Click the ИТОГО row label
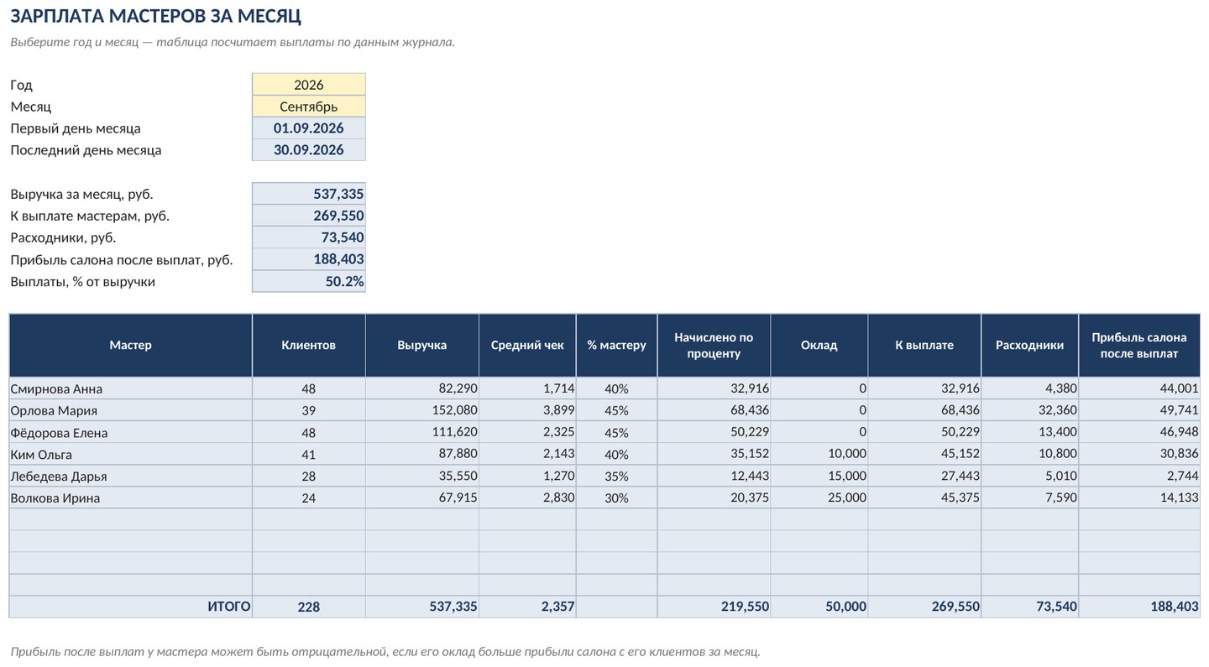The height and width of the screenshot is (667, 1209). (131, 607)
